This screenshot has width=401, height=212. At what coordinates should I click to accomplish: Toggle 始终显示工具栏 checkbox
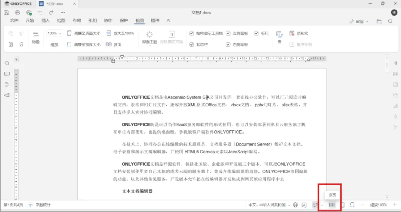[192, 33]
